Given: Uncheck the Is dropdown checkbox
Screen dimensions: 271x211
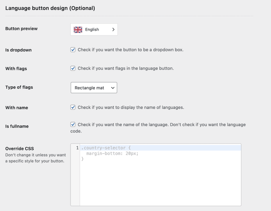Looking at the screenshot, I should (73, 50).
